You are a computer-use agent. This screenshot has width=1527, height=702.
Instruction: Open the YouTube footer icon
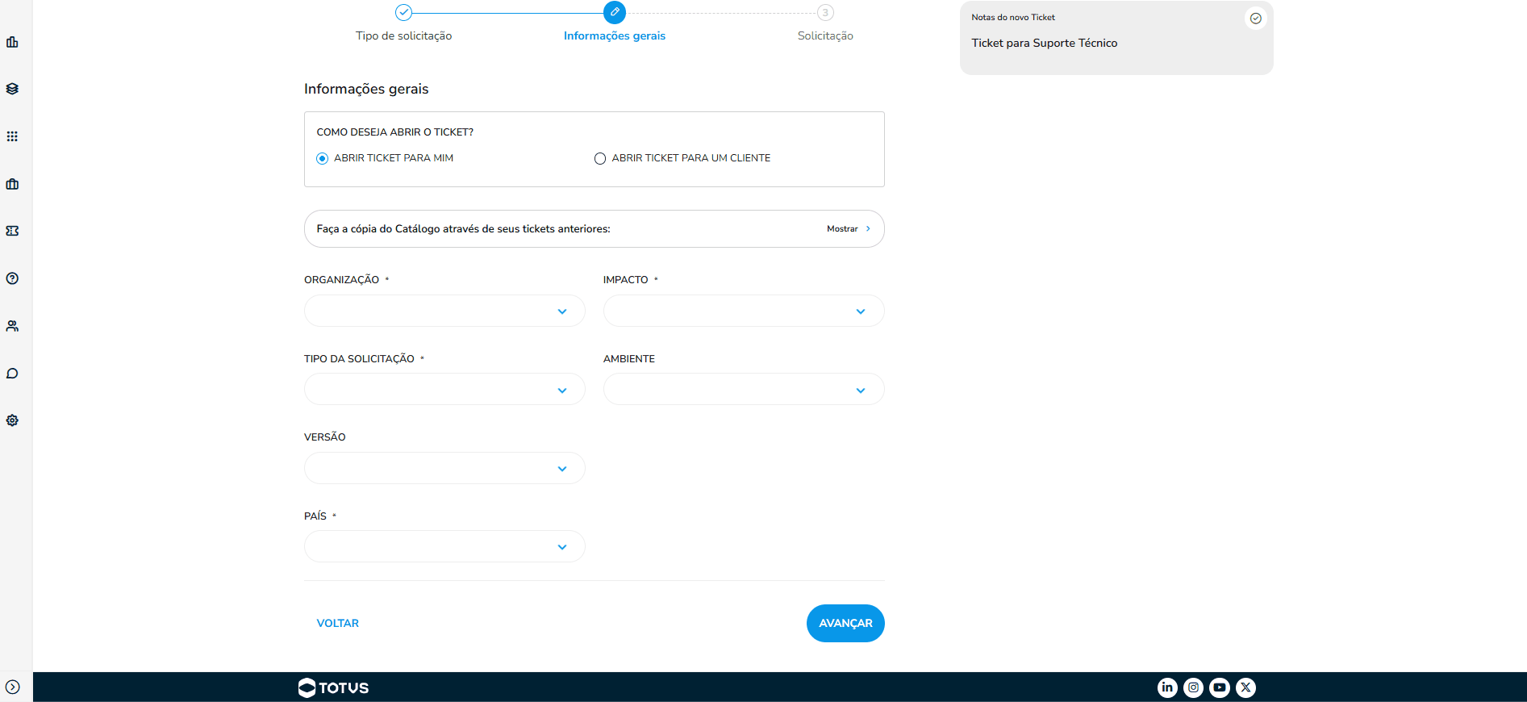(x=1220, y=687)
